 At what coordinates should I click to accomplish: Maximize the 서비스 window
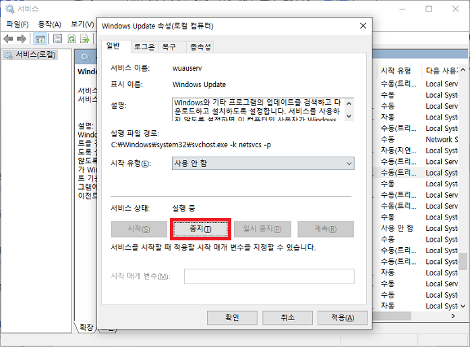pos(429,9)
